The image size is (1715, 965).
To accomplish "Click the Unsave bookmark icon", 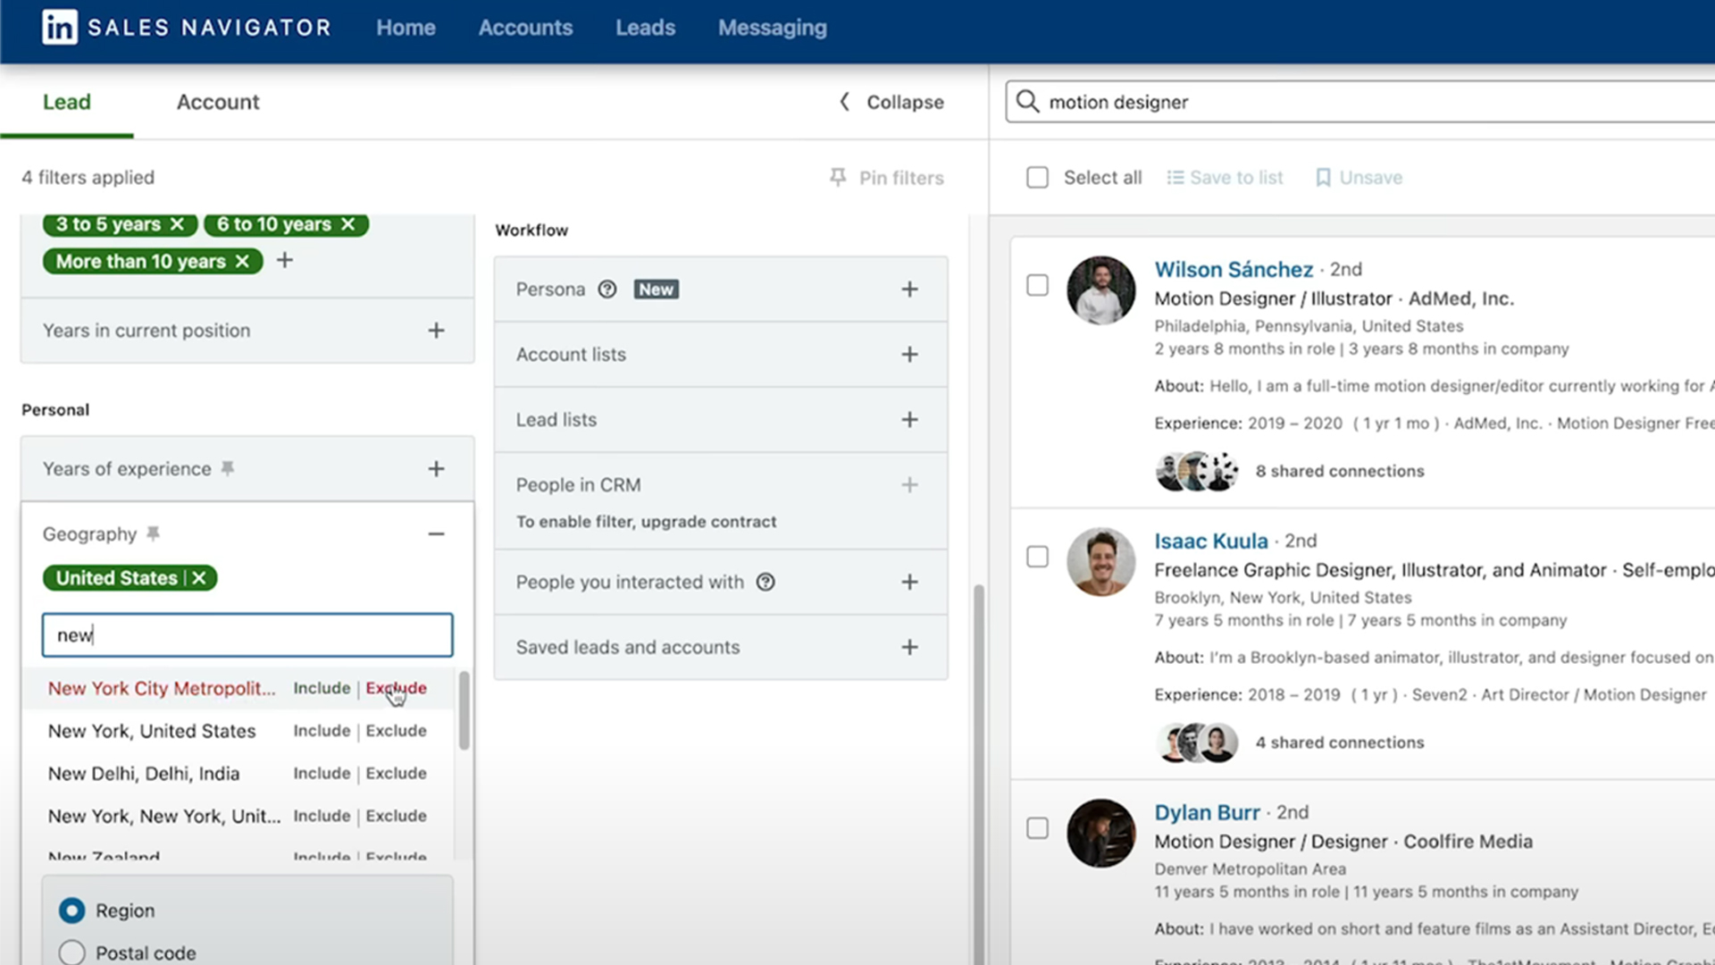I will [1323, 178].
